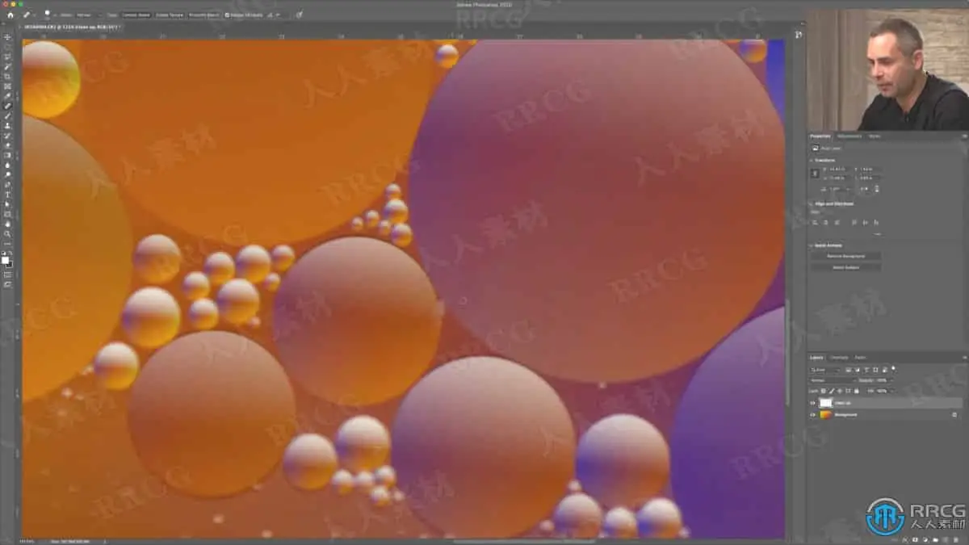Switch to the Adjustments tab
Viewport: 969px width, 545px height.
tap(849, 136)
